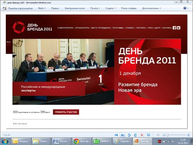Go to the next photo
Screen dimensions: 193x145
click(123, 135)
